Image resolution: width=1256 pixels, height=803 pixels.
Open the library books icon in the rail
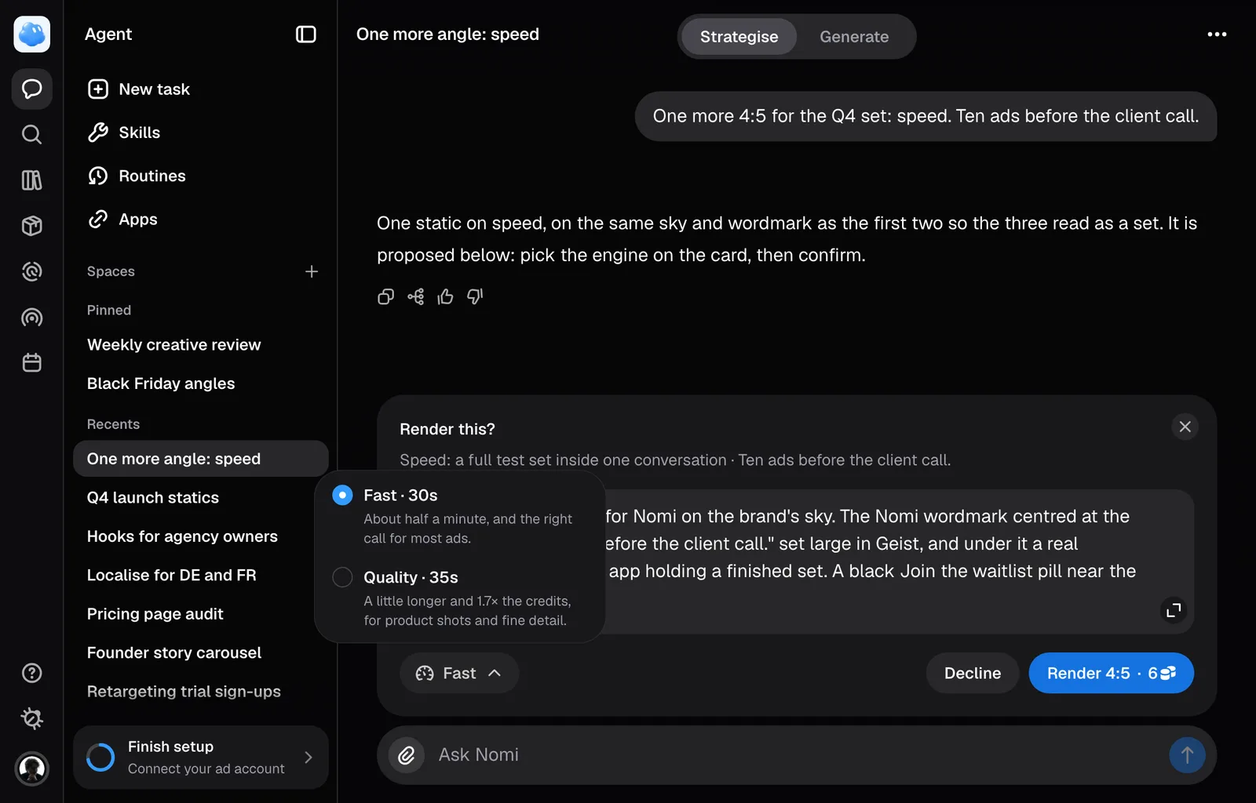click(32, 180)
